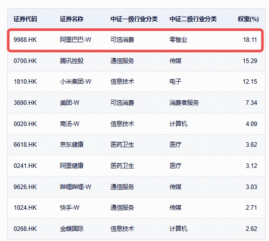The image size is (269, 241).
Task: Click the 京东健康 security name
Action: pyautogui.click(x=72, y=145)
